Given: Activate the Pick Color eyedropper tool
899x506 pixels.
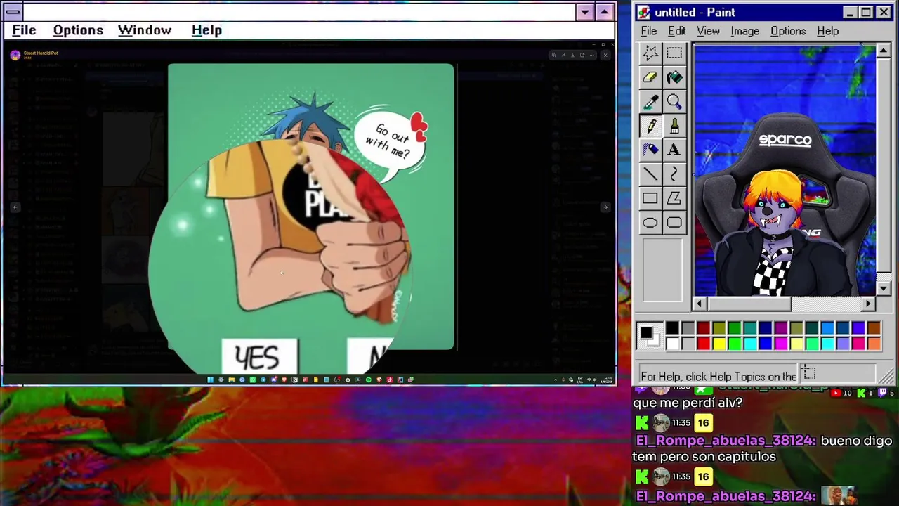Looking at the screenshot, I should tap(650, 102).
